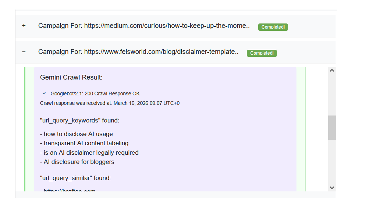Click the "url_query_keywords" found label
Screen dimensions: 366x209
coord(79,120)
